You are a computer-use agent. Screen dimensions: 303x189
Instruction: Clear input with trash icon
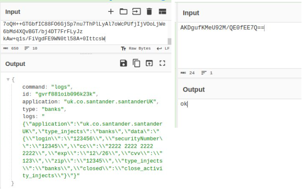tap(149, 11)
